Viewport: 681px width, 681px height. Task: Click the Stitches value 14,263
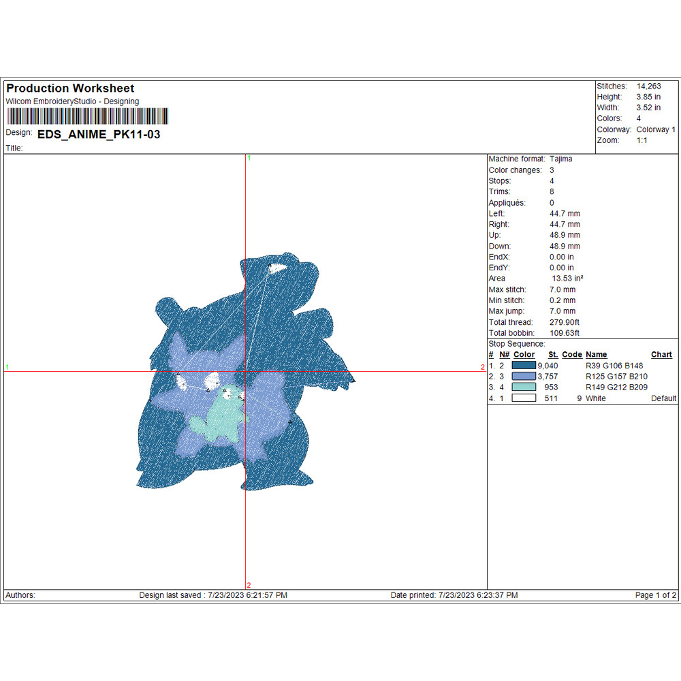click(x=649, y=86)
